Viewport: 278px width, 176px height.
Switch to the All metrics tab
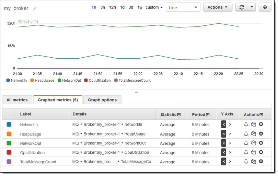click(17, 100)
